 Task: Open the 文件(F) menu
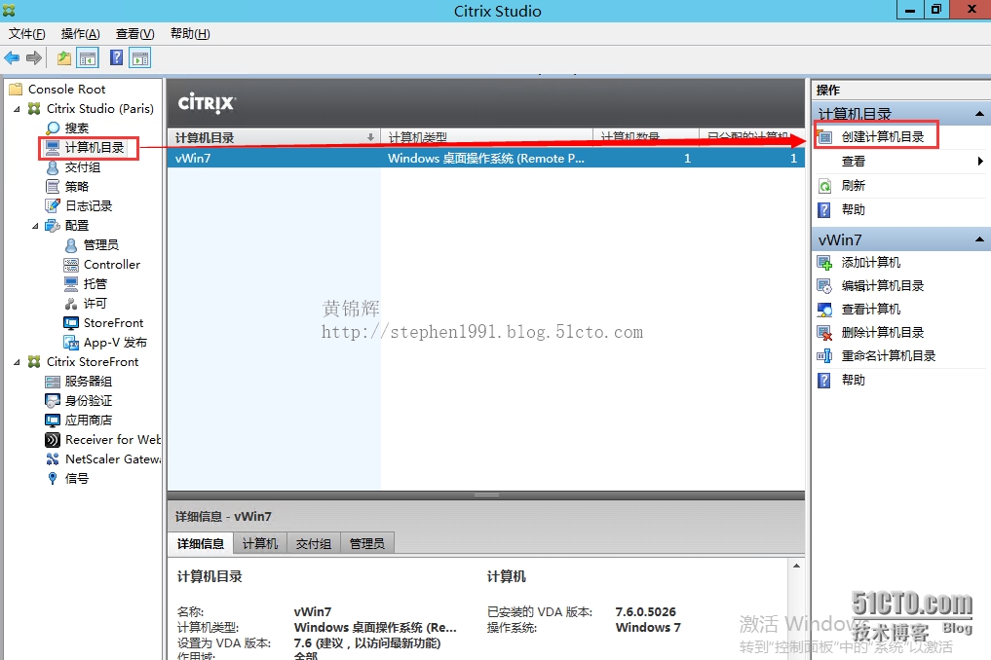pos(26,33)
